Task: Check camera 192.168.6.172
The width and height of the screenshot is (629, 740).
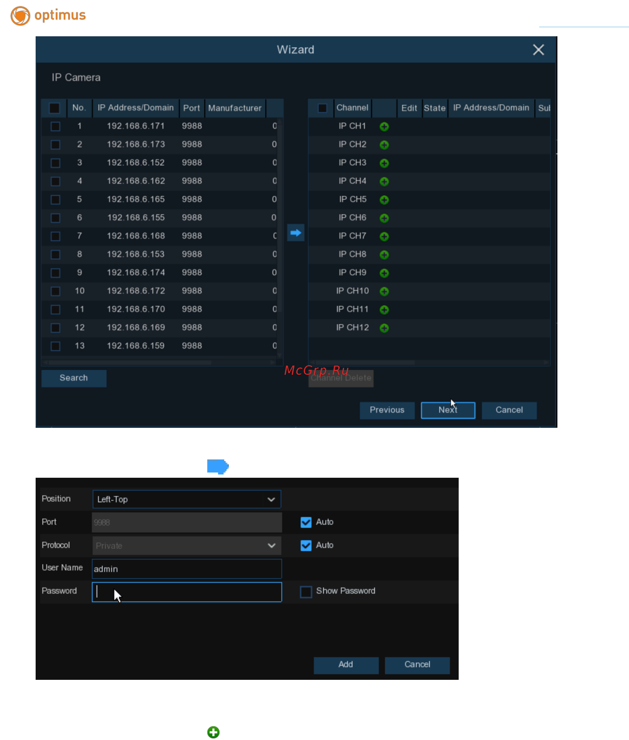Action: pos(55,291)
